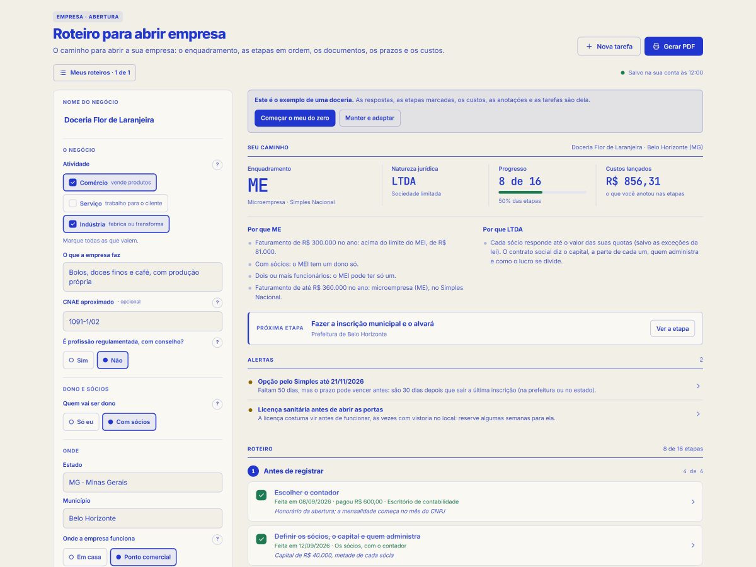The width and height of the screenshot is (756, 567).
Task: Click the ME enquadramento value
Action: (258, 185)
